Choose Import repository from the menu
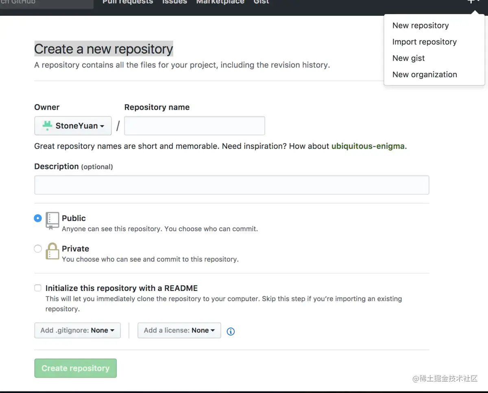Screen dimensions: 488x393 point(424,42)
